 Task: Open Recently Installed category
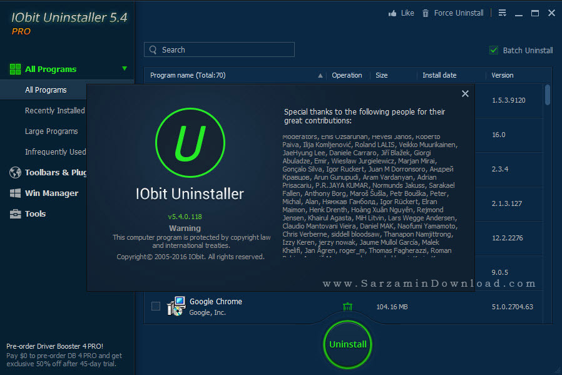[55, 111]
